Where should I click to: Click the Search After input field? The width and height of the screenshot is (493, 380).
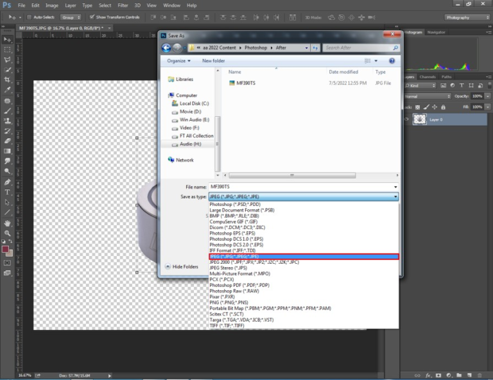(x=358, y=47)
